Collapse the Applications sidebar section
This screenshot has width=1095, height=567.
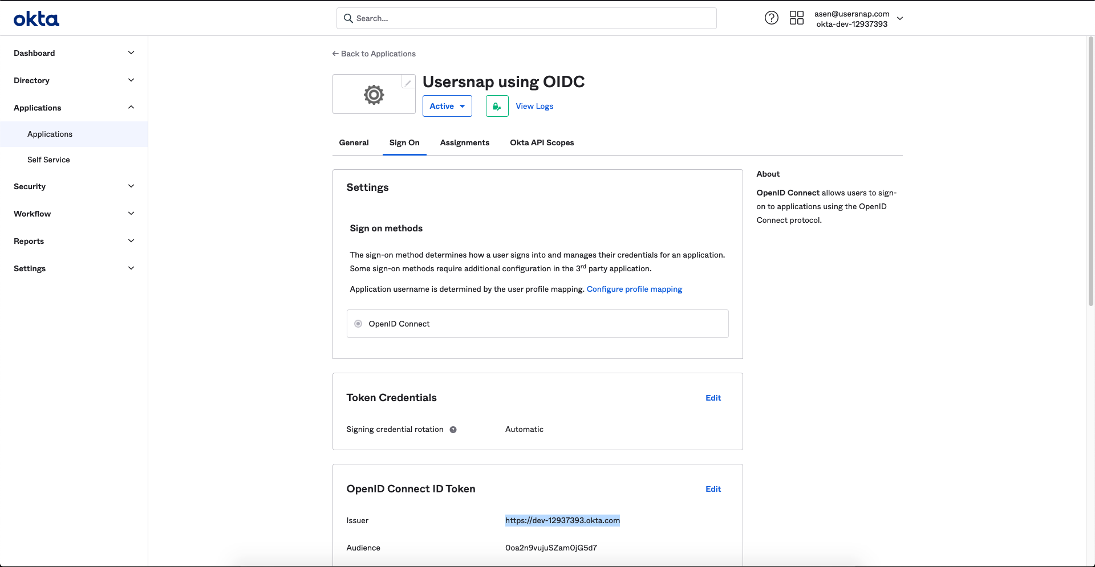coord(74,108)
